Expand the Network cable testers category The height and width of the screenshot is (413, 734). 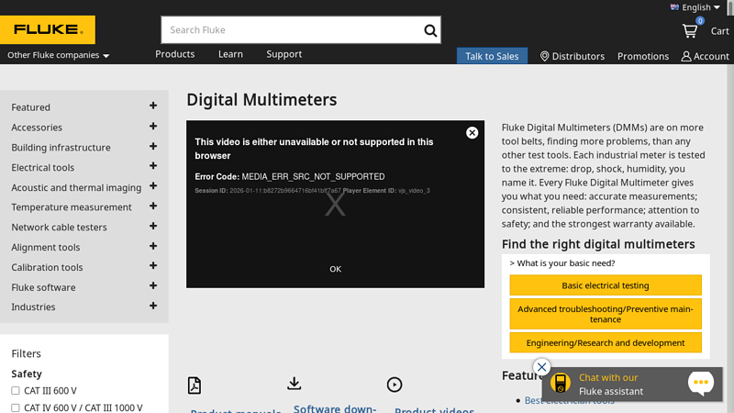(x=153, y=226)
